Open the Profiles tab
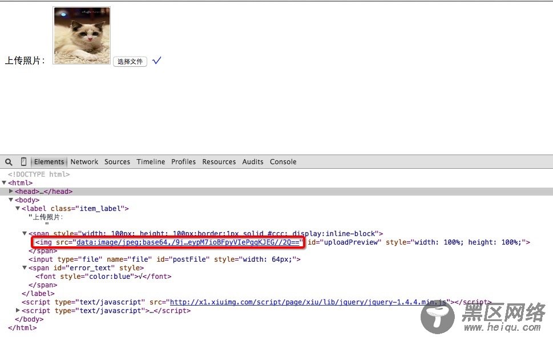553x337 pixels. [183, 162]
